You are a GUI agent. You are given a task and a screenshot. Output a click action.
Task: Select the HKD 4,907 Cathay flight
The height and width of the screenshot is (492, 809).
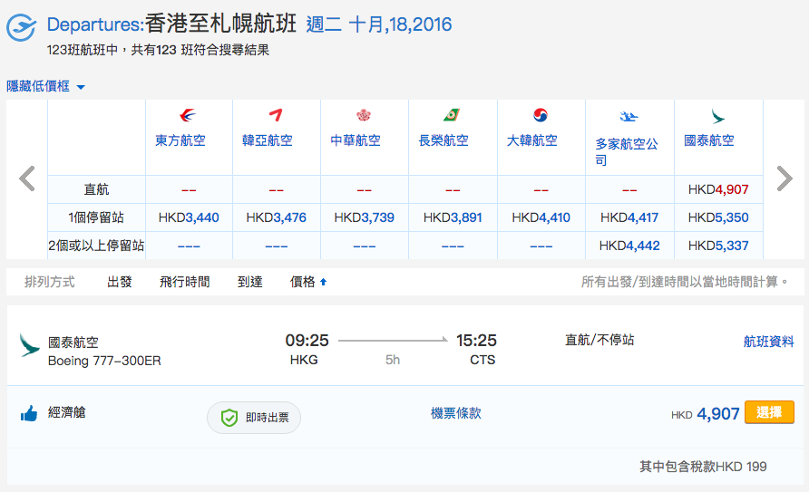(x=769, y=412)
